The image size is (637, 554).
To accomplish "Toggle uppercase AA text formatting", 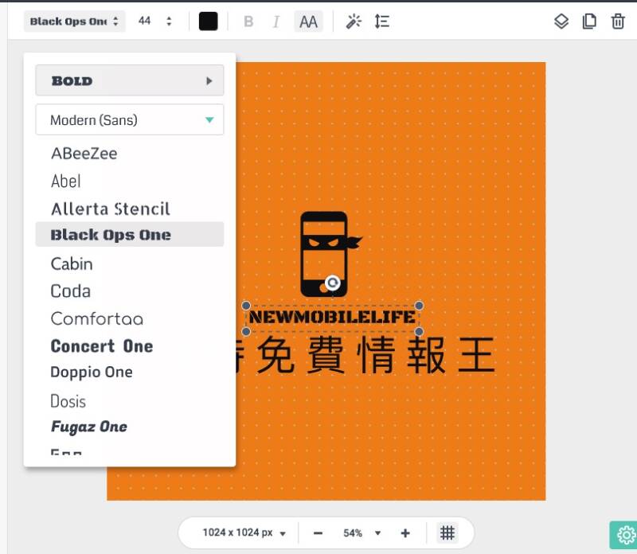I will click(308, 21).
